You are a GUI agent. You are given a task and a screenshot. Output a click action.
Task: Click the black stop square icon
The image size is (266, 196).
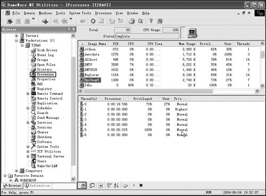(141, 185)
